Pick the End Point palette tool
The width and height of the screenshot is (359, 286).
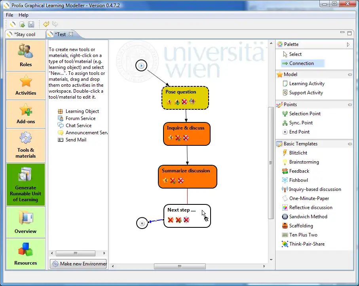pos(299,132)
